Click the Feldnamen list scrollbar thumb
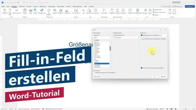 click(x=110, y=48)
